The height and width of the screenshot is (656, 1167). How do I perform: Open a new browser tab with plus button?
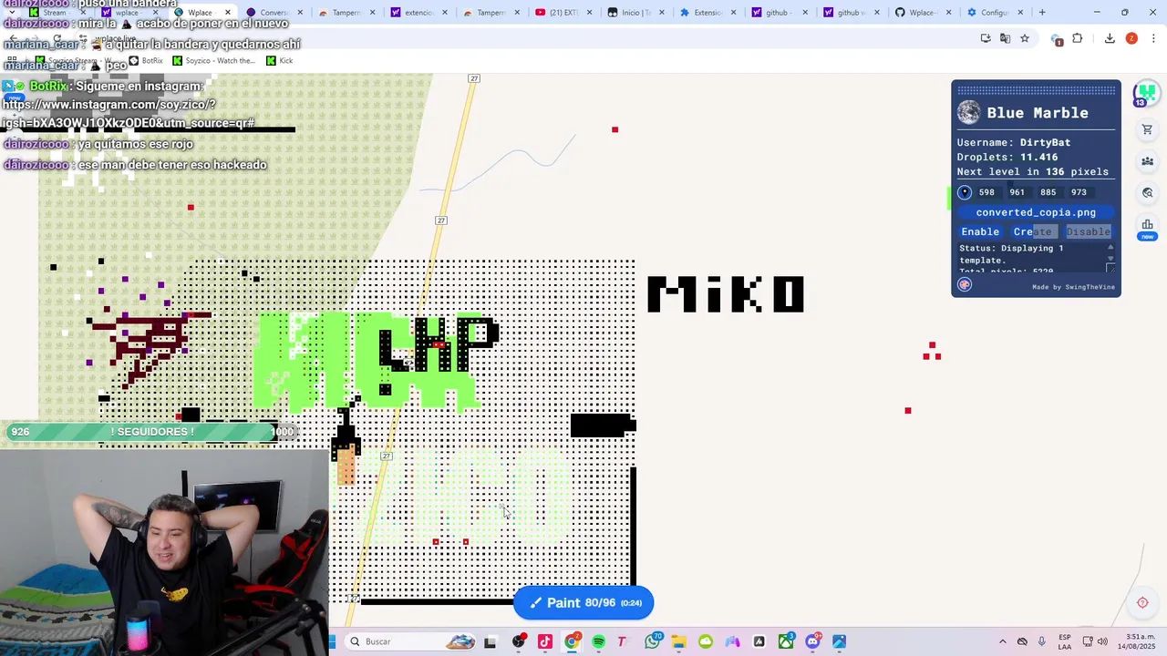(x=1042, y=13)
